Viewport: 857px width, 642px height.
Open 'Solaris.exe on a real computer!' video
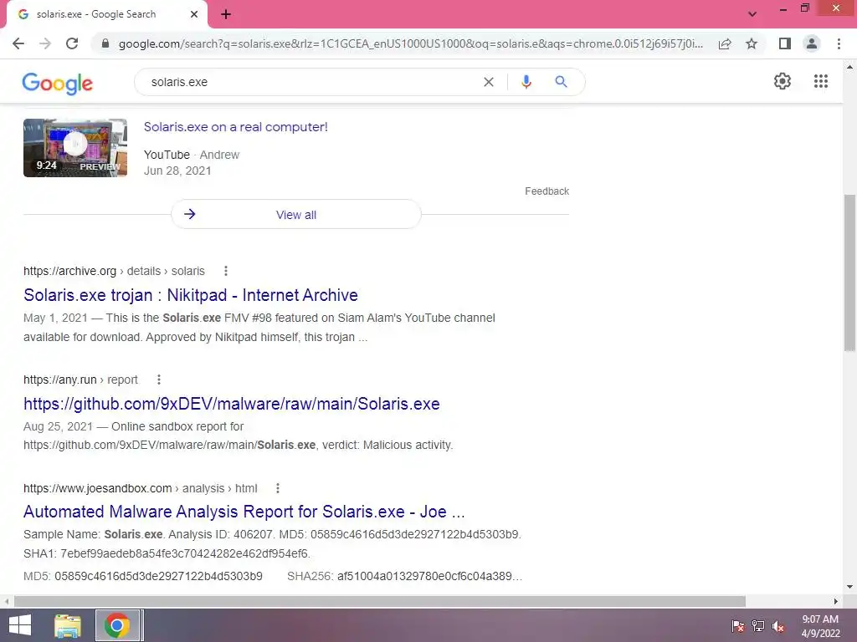coord(235,127)
